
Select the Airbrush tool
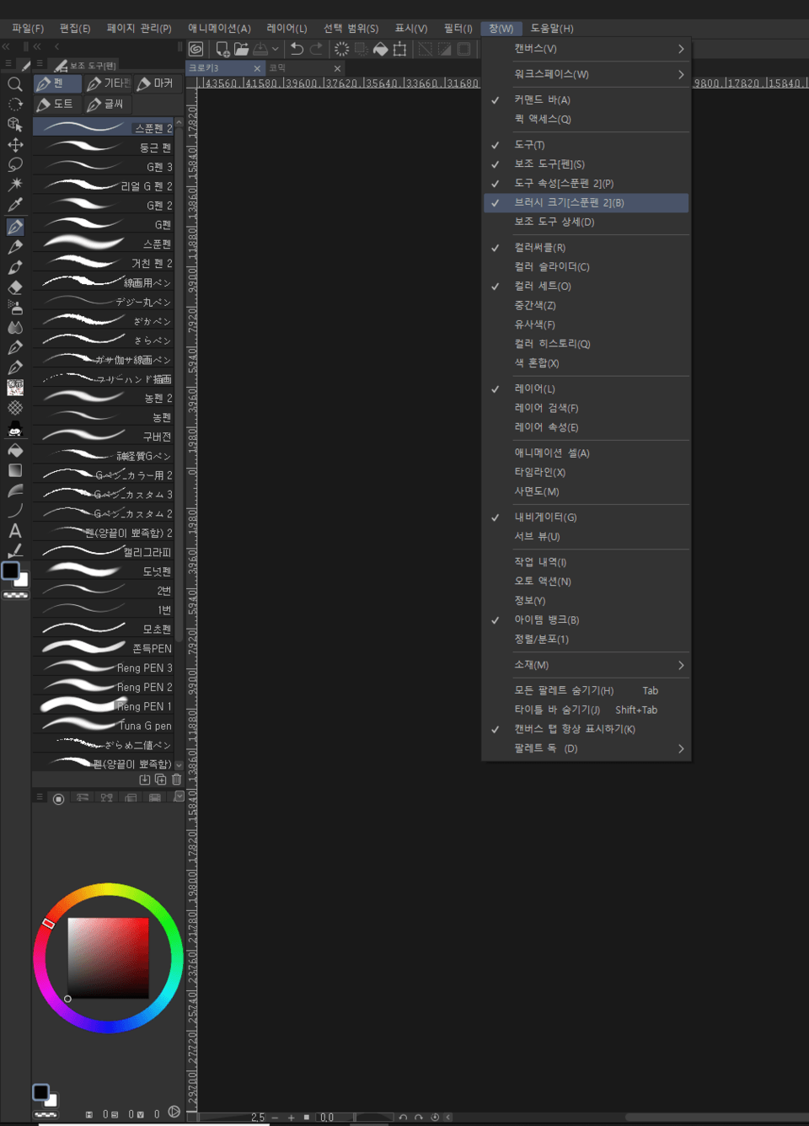click(x=14, y=305)
